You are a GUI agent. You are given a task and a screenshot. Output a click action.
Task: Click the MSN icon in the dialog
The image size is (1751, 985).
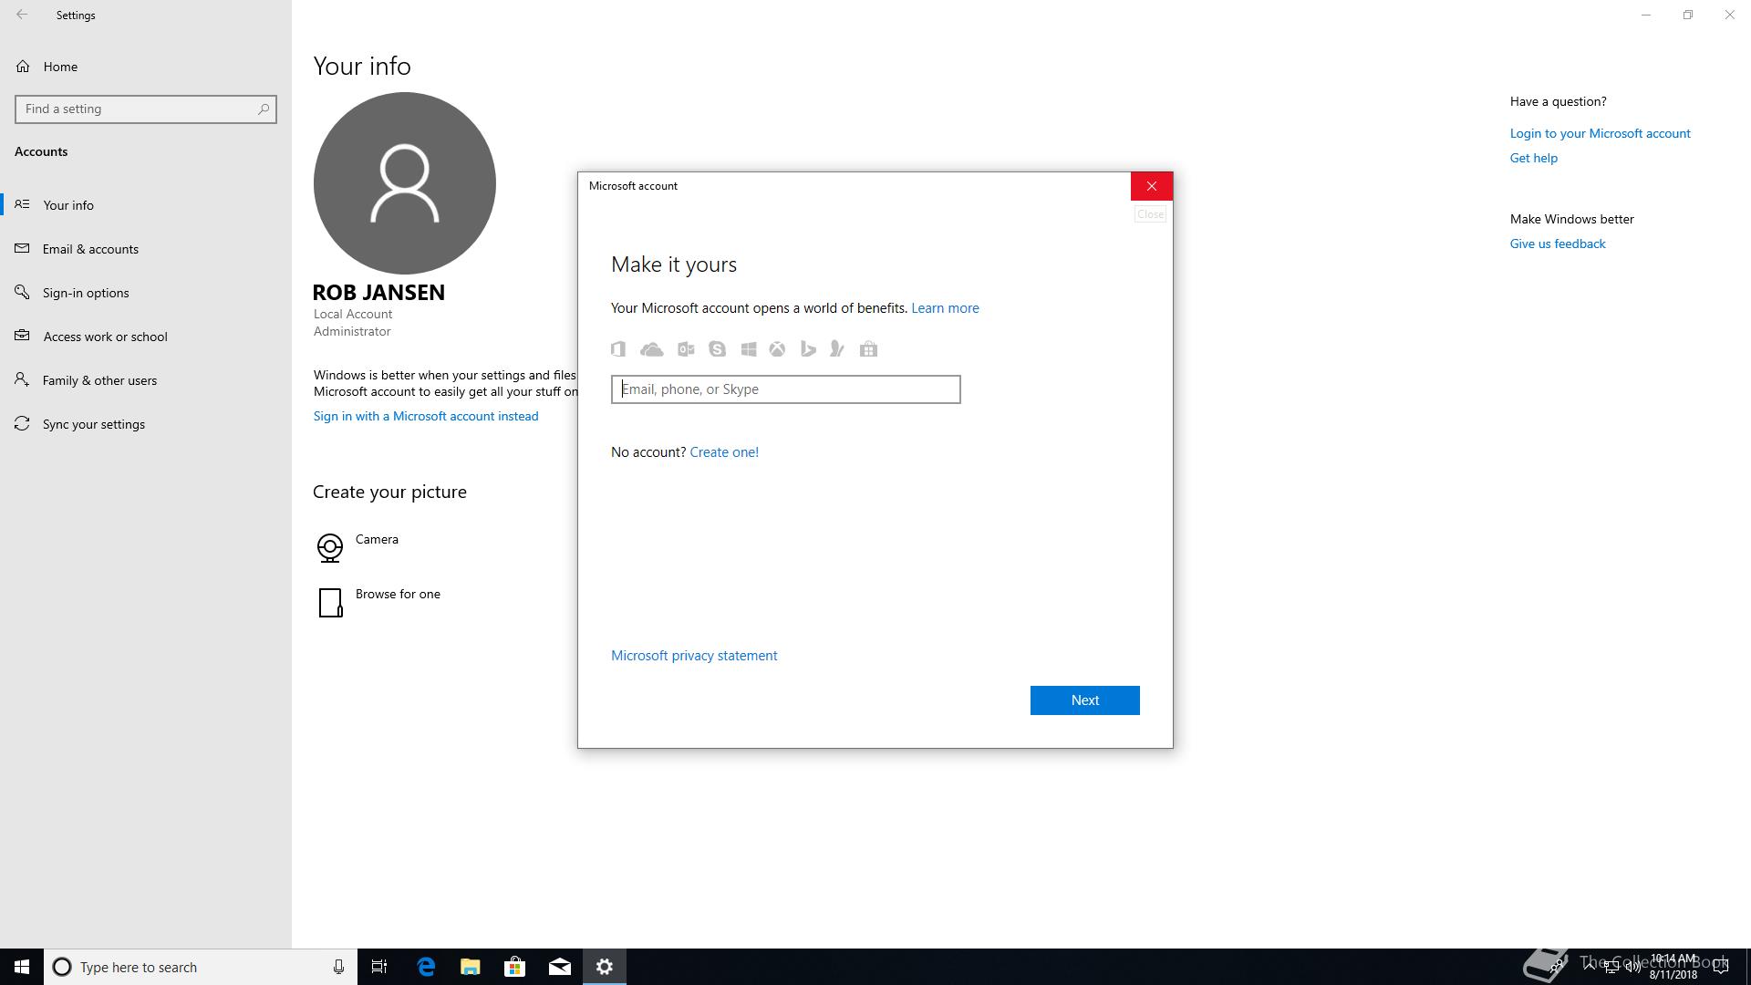click(837, 349)
